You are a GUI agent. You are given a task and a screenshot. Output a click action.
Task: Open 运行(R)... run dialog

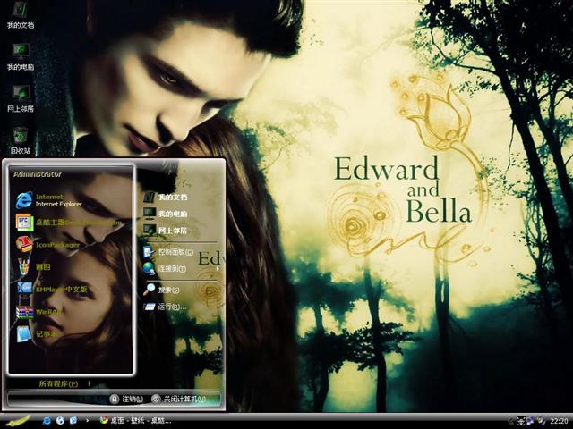(x=165, y=307)
